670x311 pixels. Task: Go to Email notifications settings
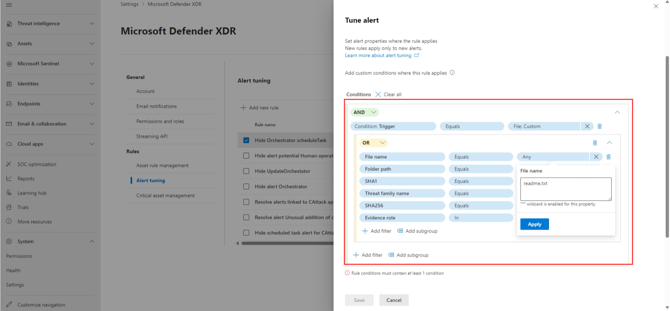(x=156, y=106)
